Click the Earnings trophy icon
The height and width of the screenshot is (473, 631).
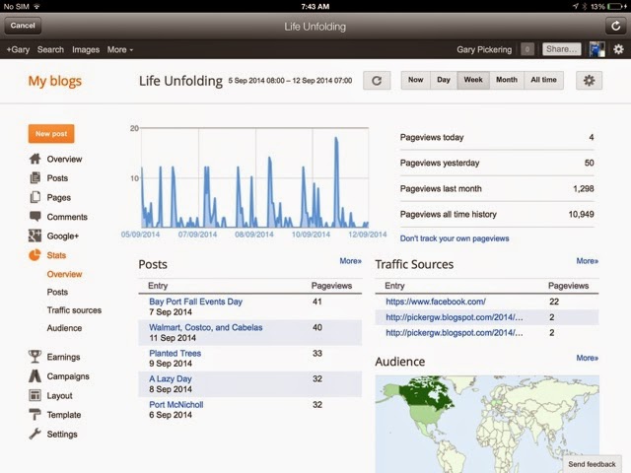click(x=35, y=357)
